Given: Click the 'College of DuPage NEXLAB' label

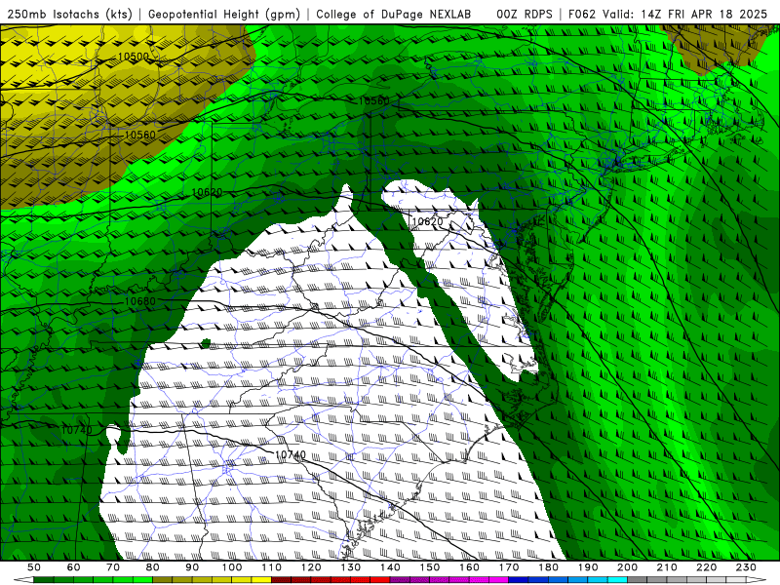Looking at the screenshot, I should click(393, 14).
